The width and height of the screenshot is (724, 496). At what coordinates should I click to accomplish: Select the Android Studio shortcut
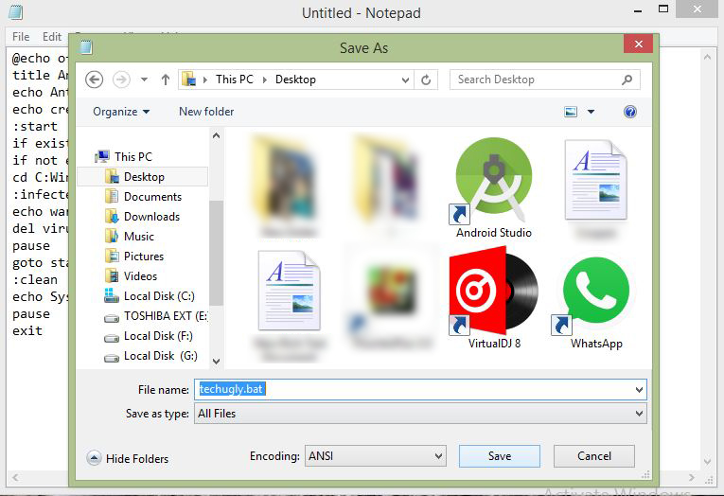point(494,188)
